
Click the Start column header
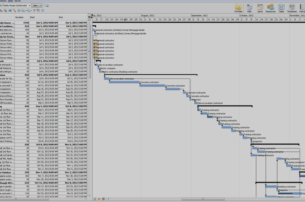(32, 18)
